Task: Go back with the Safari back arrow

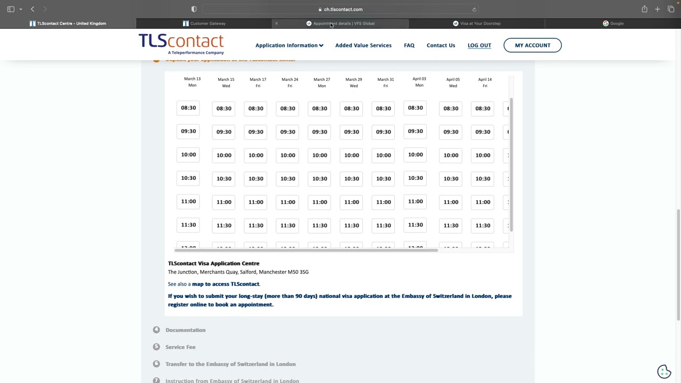Action: tap(32, 9)
